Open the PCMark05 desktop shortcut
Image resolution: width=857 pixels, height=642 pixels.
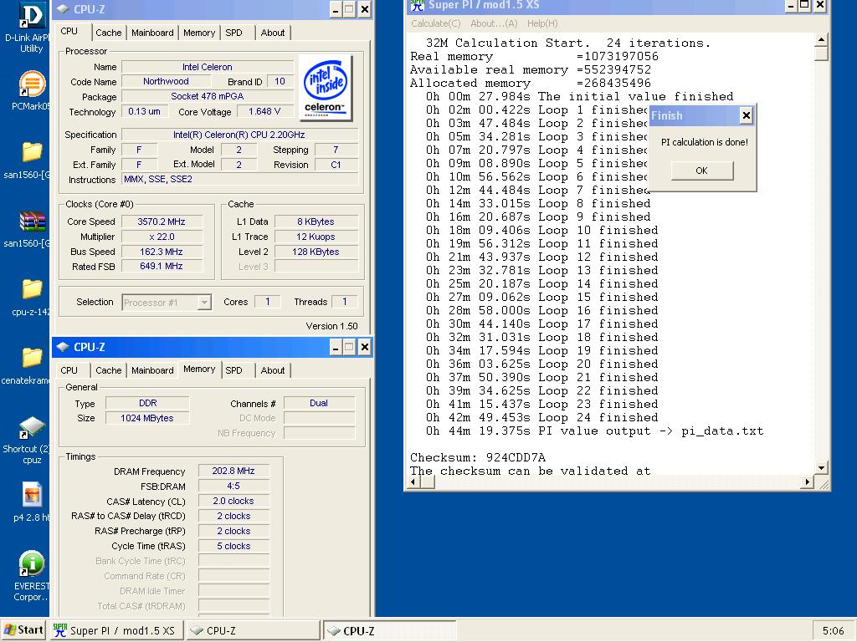(x=32, y=84)
